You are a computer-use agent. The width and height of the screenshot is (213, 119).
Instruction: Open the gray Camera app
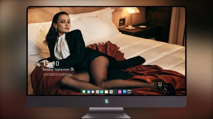pos(129,92)
